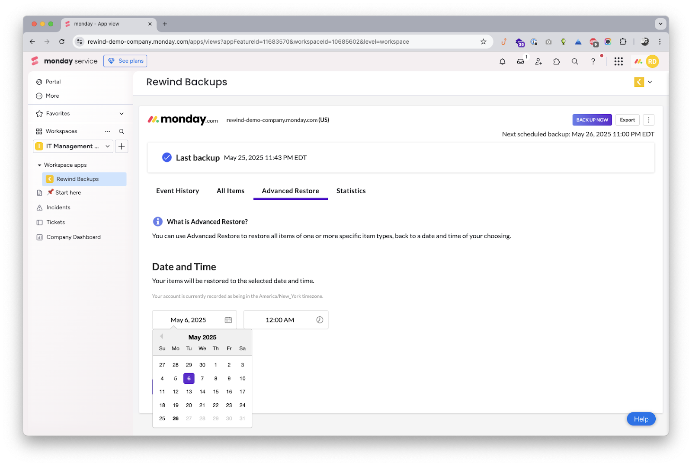Expand the chevron beside Rewind header icon
Image resolution: width=692 pixels, height=466 pixels.
click(x=650, y=82)
